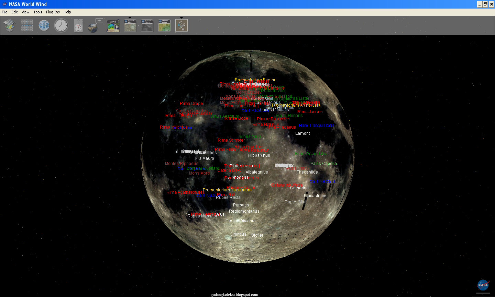Select the Theophilus label
The width and height of the screenshot is (495, 297).
click(x=307, y=172)
